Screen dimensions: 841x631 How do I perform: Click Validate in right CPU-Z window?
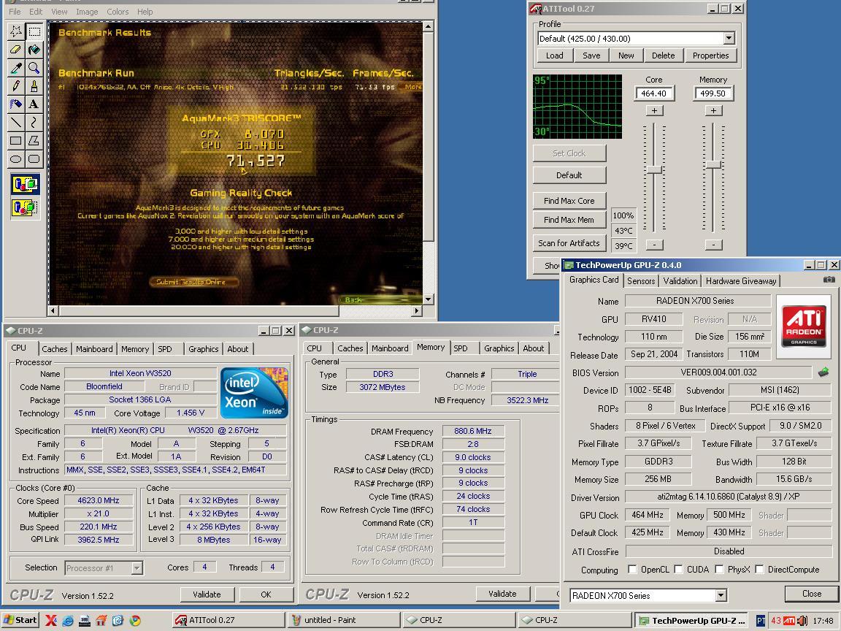pyautogui.click(x=502, y=594)
